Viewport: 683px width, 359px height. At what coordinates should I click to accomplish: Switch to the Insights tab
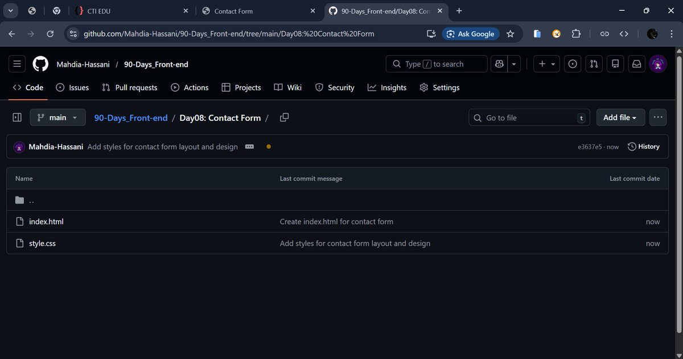(x=387, y=87)
